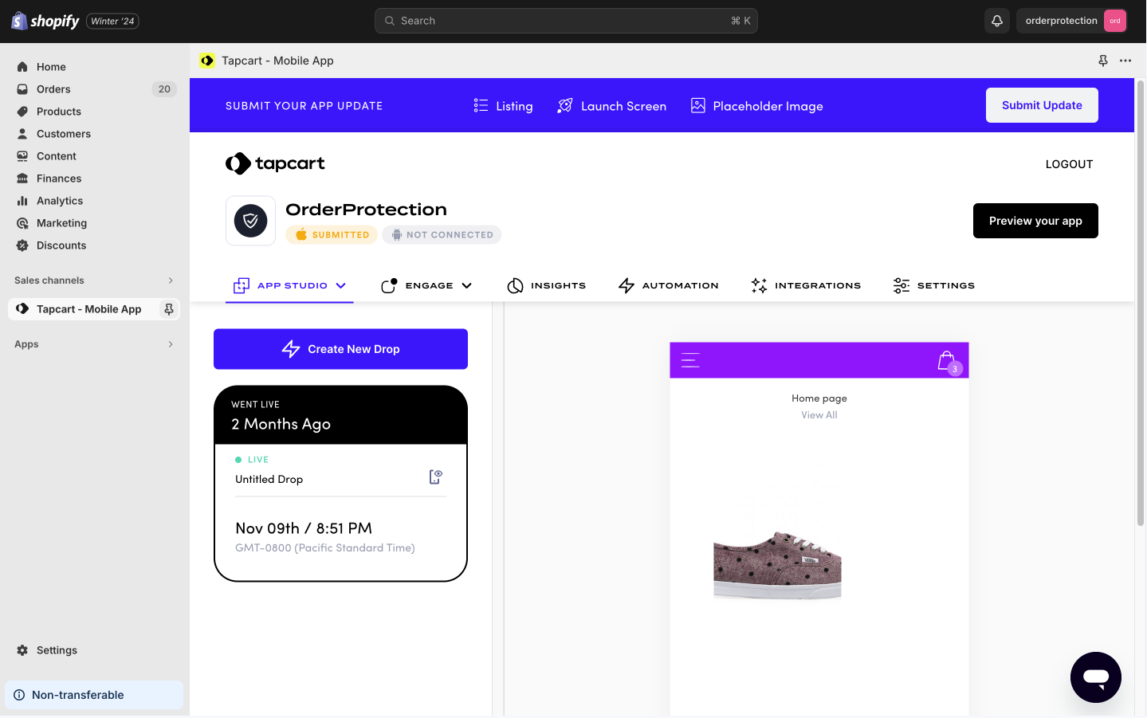1147x718 pixels.
Task: Click the 2 Months Ago header
Action: [281, 424]
